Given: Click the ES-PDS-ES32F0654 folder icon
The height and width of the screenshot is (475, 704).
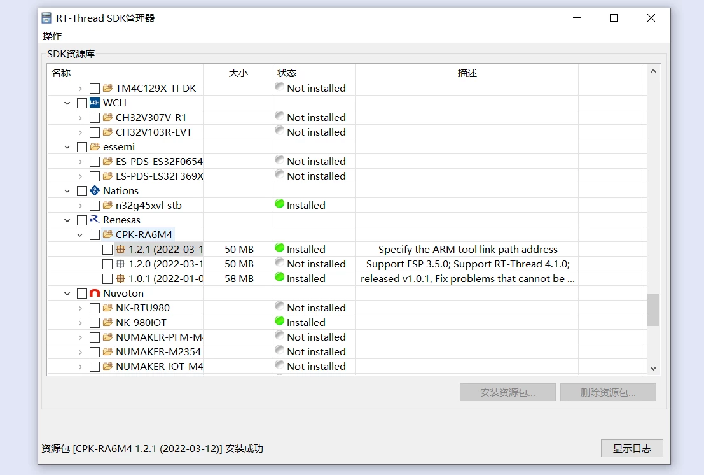Looking at the screenshot, I should [107, 161].
